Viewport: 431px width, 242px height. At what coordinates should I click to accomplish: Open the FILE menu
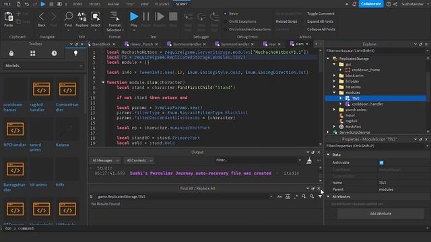tap(7, 4)
